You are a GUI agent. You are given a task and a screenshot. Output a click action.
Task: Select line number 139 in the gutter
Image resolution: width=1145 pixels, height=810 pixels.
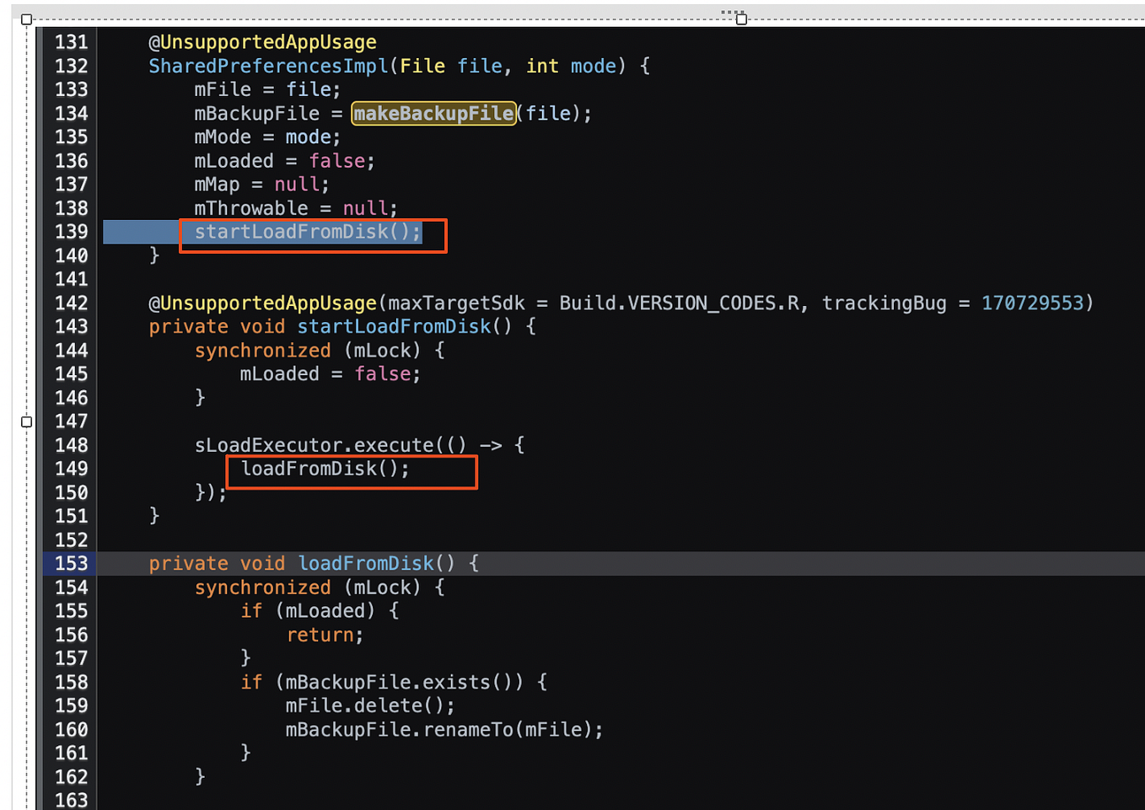point(71,232)
